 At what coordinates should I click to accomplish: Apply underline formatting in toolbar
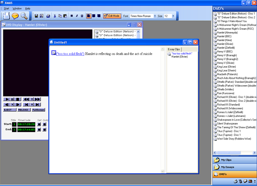[x=82, y=16]
